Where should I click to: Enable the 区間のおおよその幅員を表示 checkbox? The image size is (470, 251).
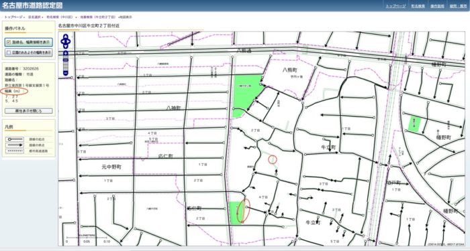pyautogui.click(x=9, y=52)
